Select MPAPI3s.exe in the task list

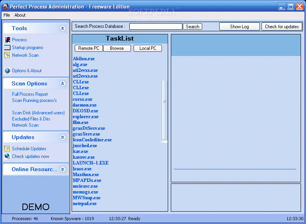87,180
